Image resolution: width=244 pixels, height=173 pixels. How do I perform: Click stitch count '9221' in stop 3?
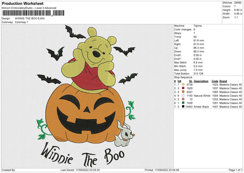(190, 92)
